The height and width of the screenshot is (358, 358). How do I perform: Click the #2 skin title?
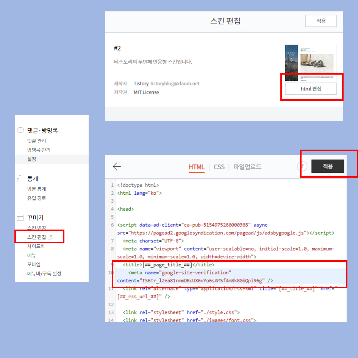(117, 48)
